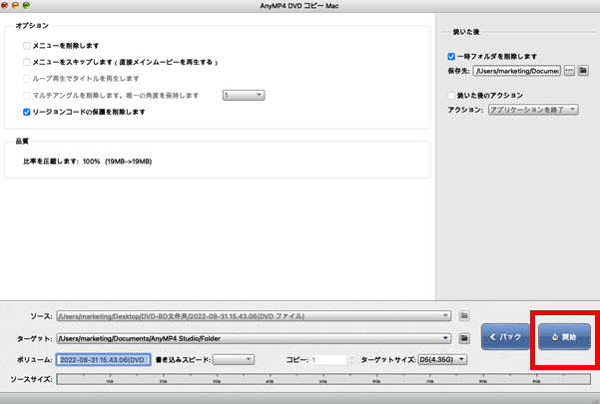
Task: Click the '焼いた後' section heading
Action: tap(466, 32)
